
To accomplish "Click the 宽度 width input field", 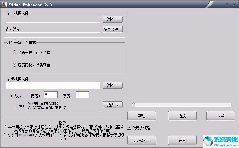I will coord(51,95).
